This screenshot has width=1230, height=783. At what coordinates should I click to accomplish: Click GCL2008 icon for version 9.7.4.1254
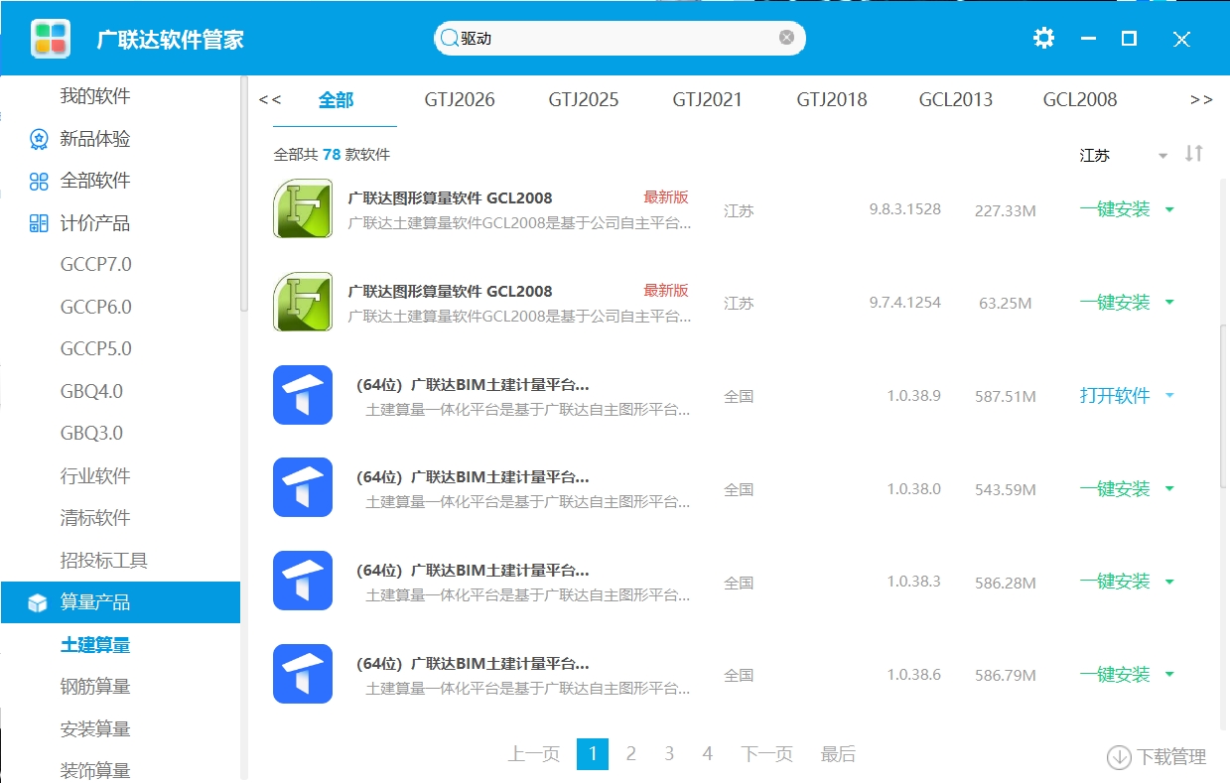pos(303,302)
